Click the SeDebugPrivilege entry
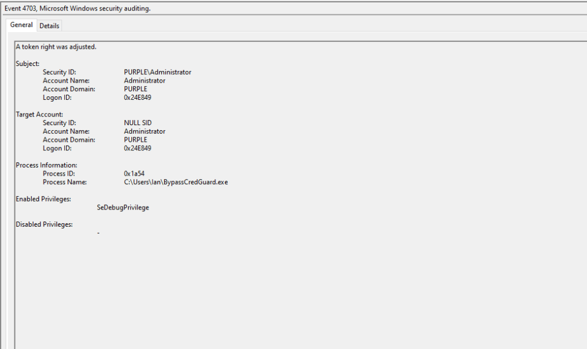The width and height of the screenshot is (587, 349). [x=123, y=207]
